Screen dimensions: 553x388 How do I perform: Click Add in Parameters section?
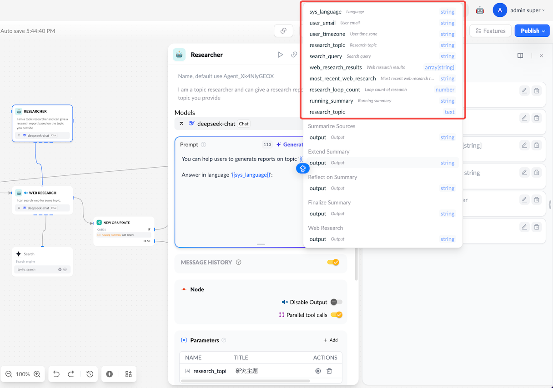tap(331, 340)
